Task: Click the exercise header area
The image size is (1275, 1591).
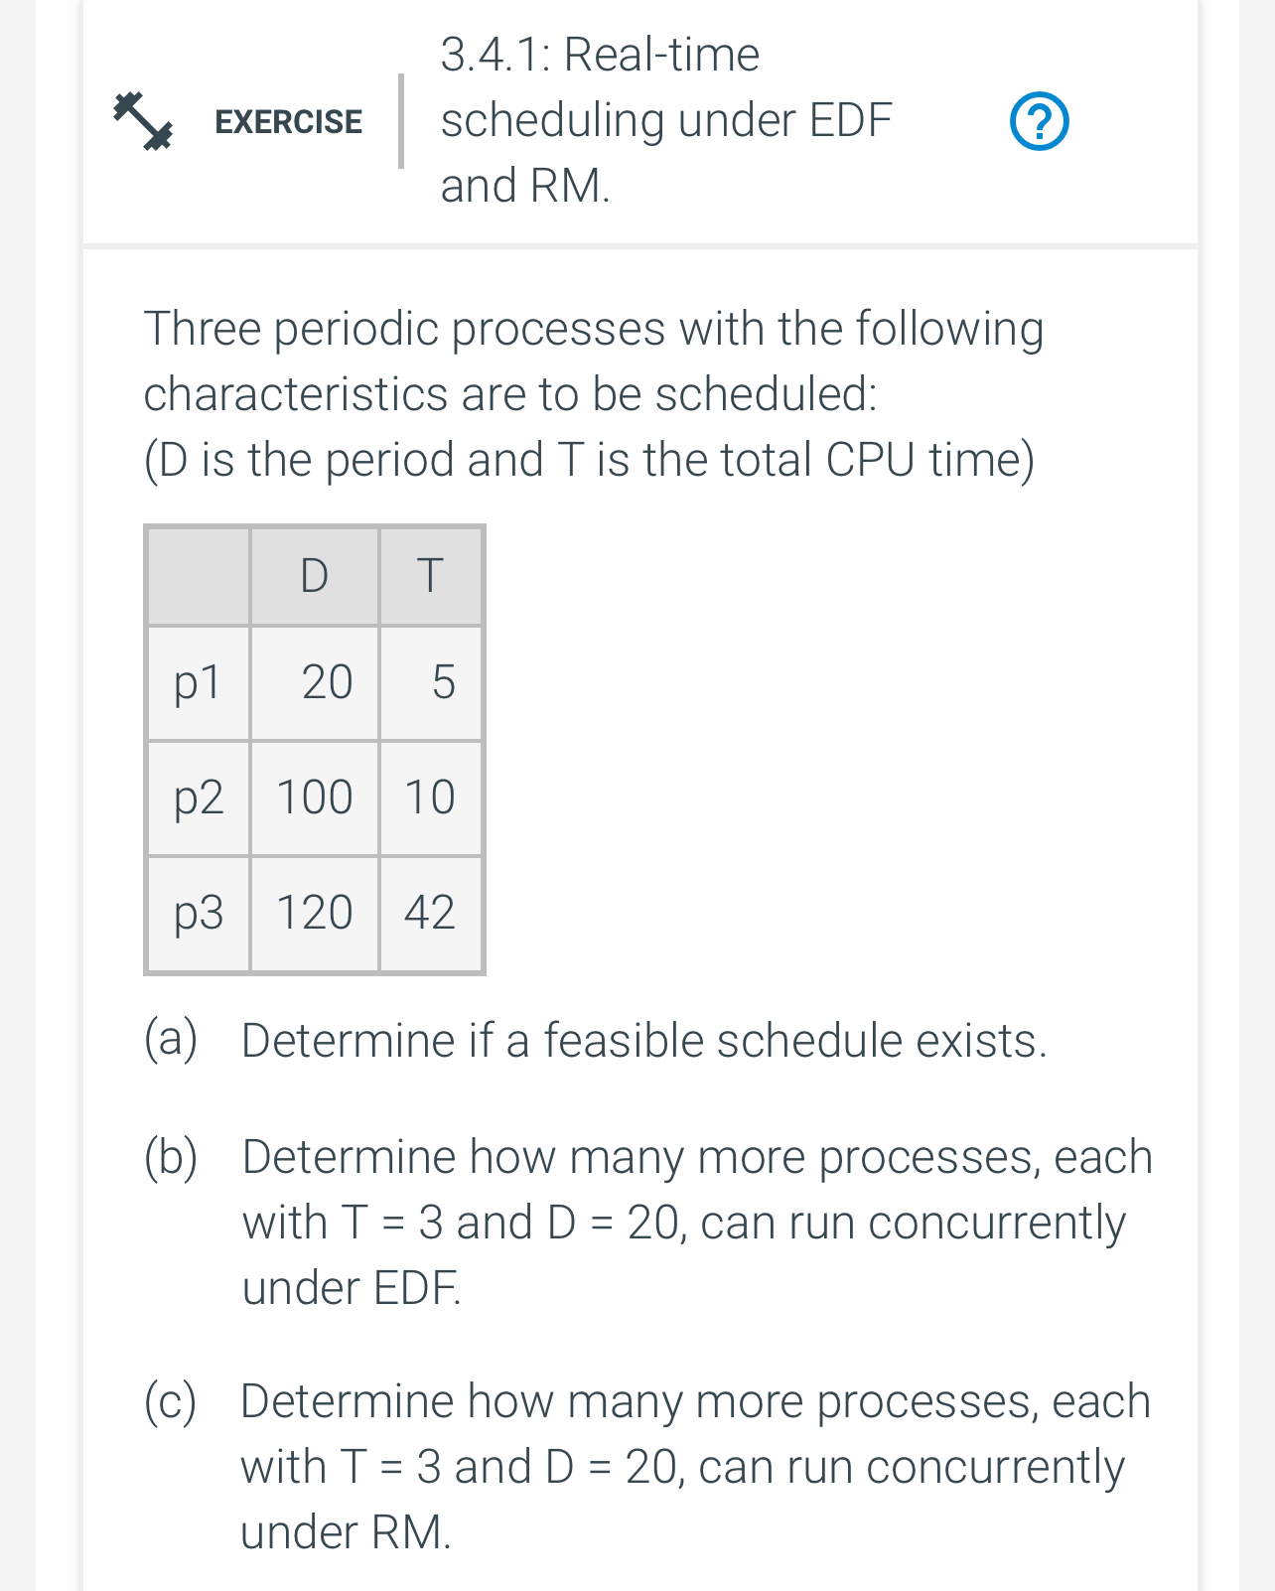Action: (x=637, y=122)
